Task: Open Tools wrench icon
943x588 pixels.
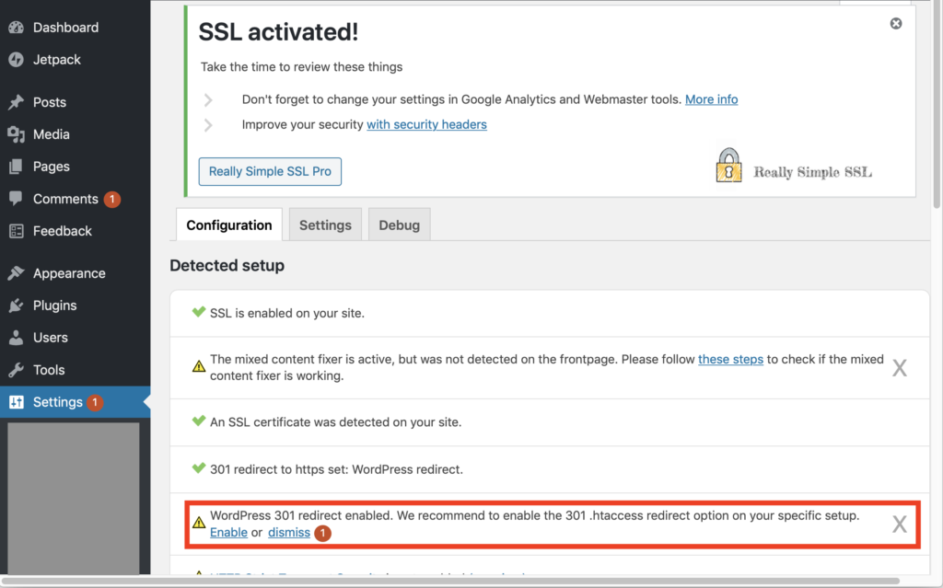Action: (x=17, y=370)
